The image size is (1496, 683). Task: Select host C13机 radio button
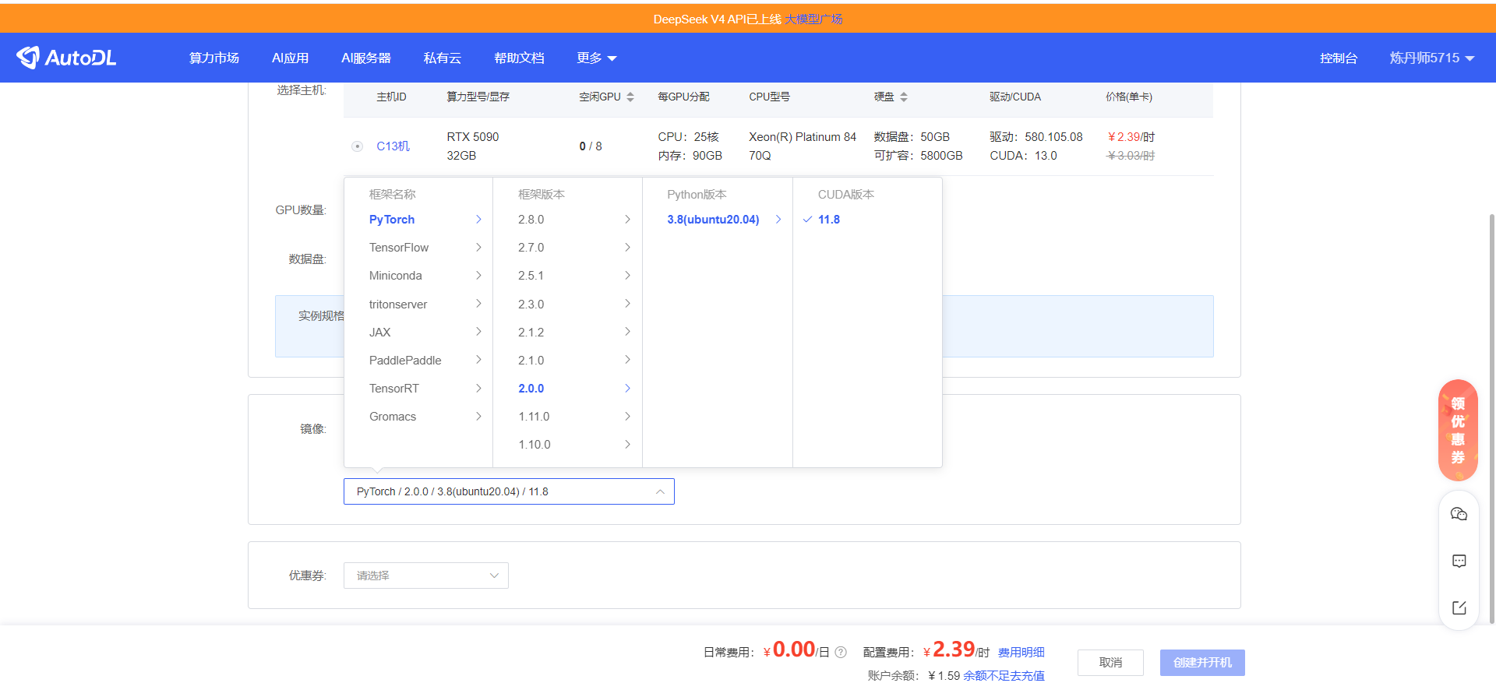[357, 146]
